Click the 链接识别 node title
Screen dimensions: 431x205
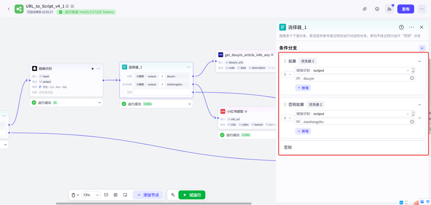[x=45, y=69]
